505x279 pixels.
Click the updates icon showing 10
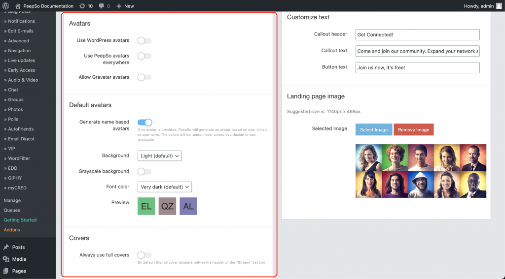82,6
